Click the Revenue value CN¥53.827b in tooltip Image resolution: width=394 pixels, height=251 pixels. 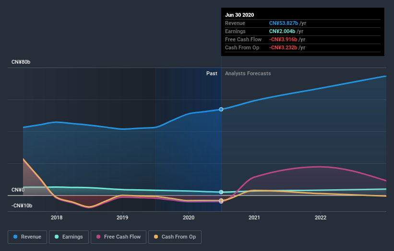tap(284, 23)
